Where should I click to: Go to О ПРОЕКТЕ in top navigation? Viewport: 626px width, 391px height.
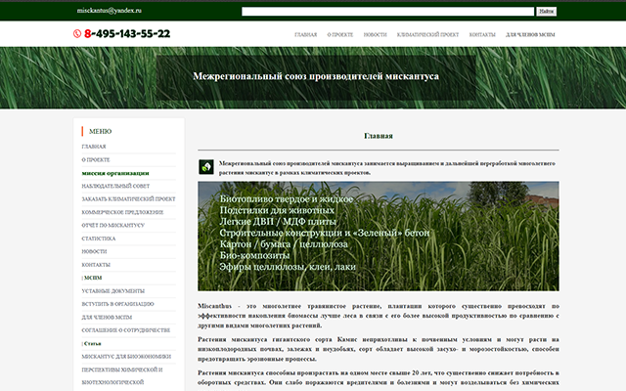coord(340,34)
